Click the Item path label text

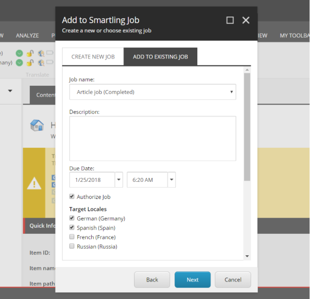coord(42,284)
